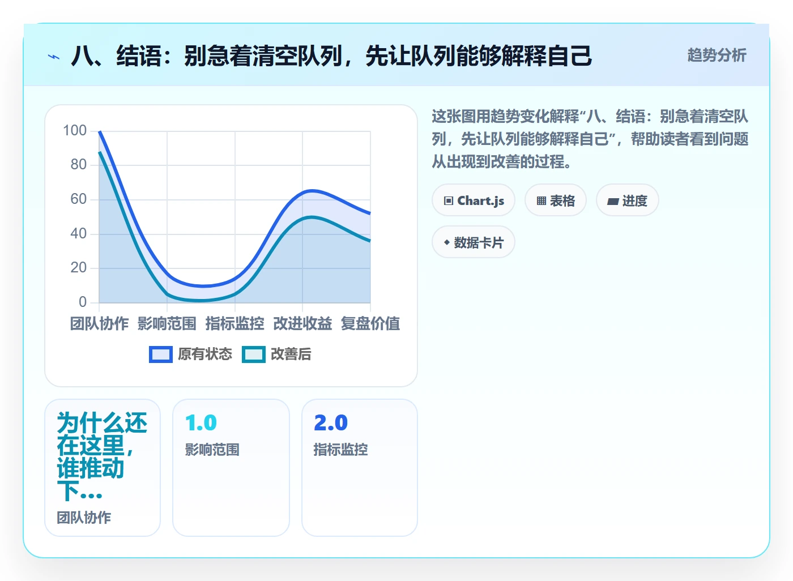
Task: Click the lightning bolt icon in header
Action: coord(54,57)
